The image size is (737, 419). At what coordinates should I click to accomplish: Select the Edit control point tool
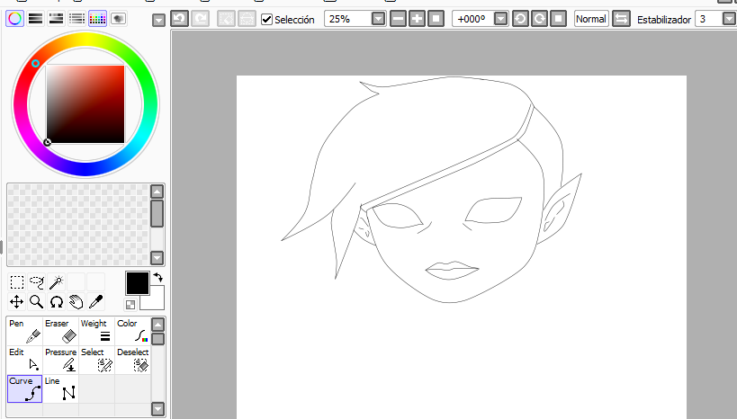coord(25,360)
